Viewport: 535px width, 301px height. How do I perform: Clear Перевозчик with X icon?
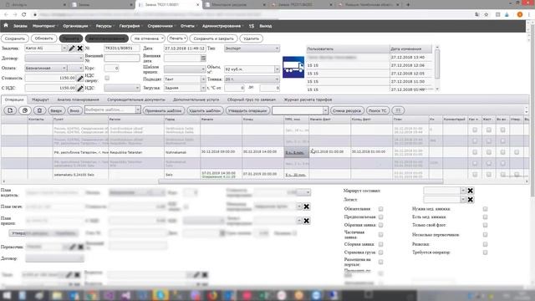(80, 247)
